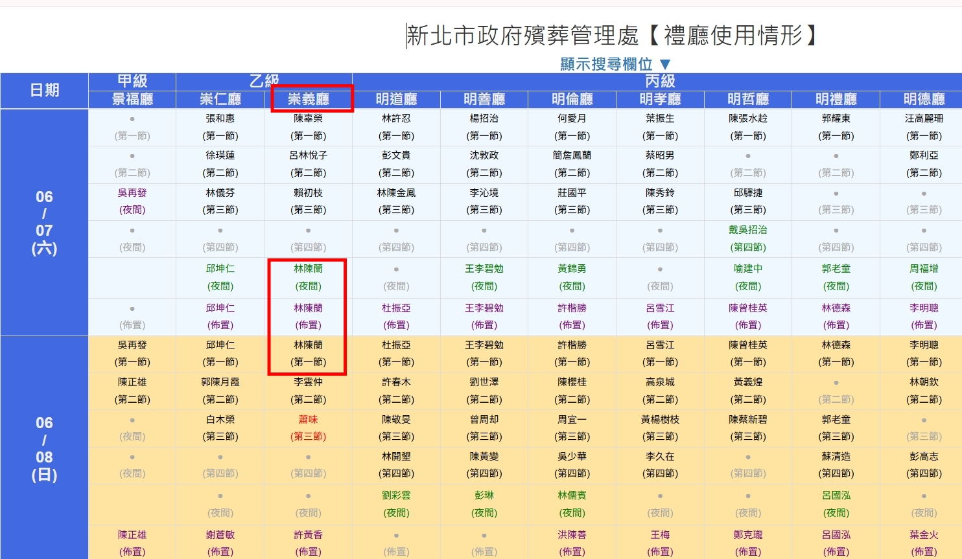962x559 pixels.
Task: Select the 明禮廳 column header
Action: coord(836,99)
